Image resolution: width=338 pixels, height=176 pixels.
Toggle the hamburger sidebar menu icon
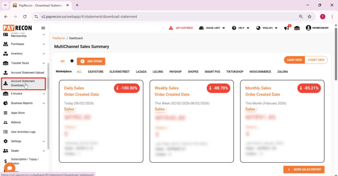click(x=43, y=28)
